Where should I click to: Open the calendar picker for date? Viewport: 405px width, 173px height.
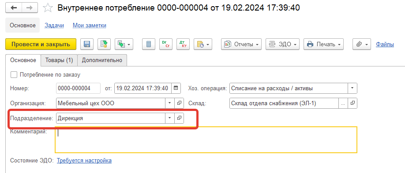tap(176, 88)
